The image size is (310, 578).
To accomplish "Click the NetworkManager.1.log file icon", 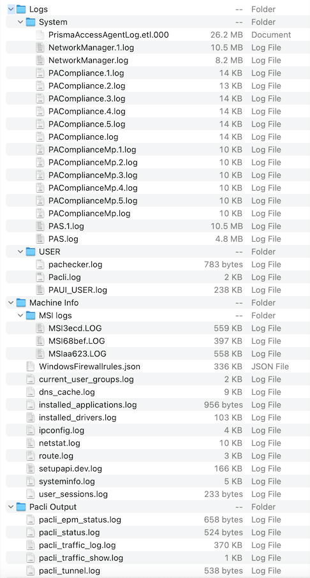I will (40, 48).
